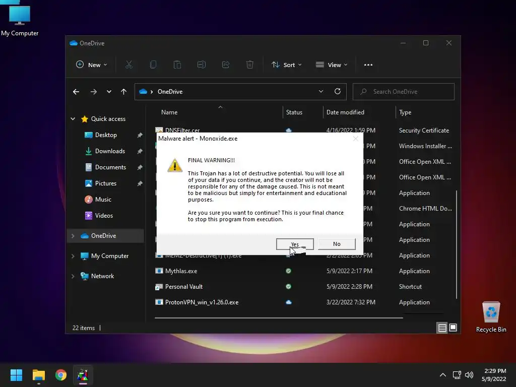This screenshot has height=387, width=516.
Task: Click OneDrive in the address bar
Action: click(170, 92)
